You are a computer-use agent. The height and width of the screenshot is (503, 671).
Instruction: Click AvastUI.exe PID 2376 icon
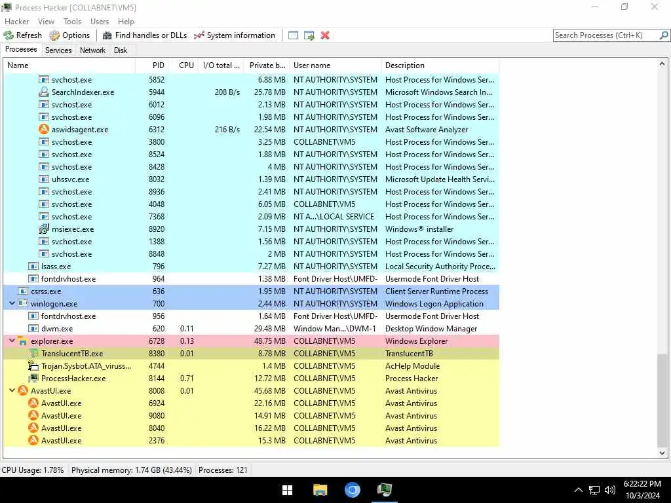pos(33,440)
